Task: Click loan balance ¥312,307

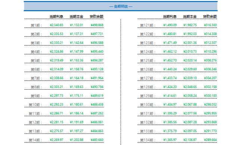Action: pyautogui.click(x=210, y=43)
